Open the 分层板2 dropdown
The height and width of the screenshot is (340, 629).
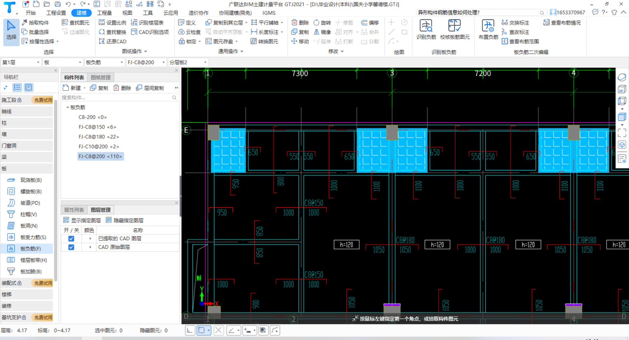click(188, 62)
